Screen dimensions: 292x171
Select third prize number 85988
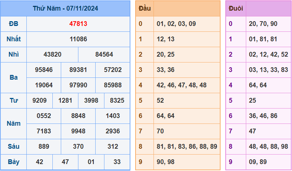[x=112, y=85]
